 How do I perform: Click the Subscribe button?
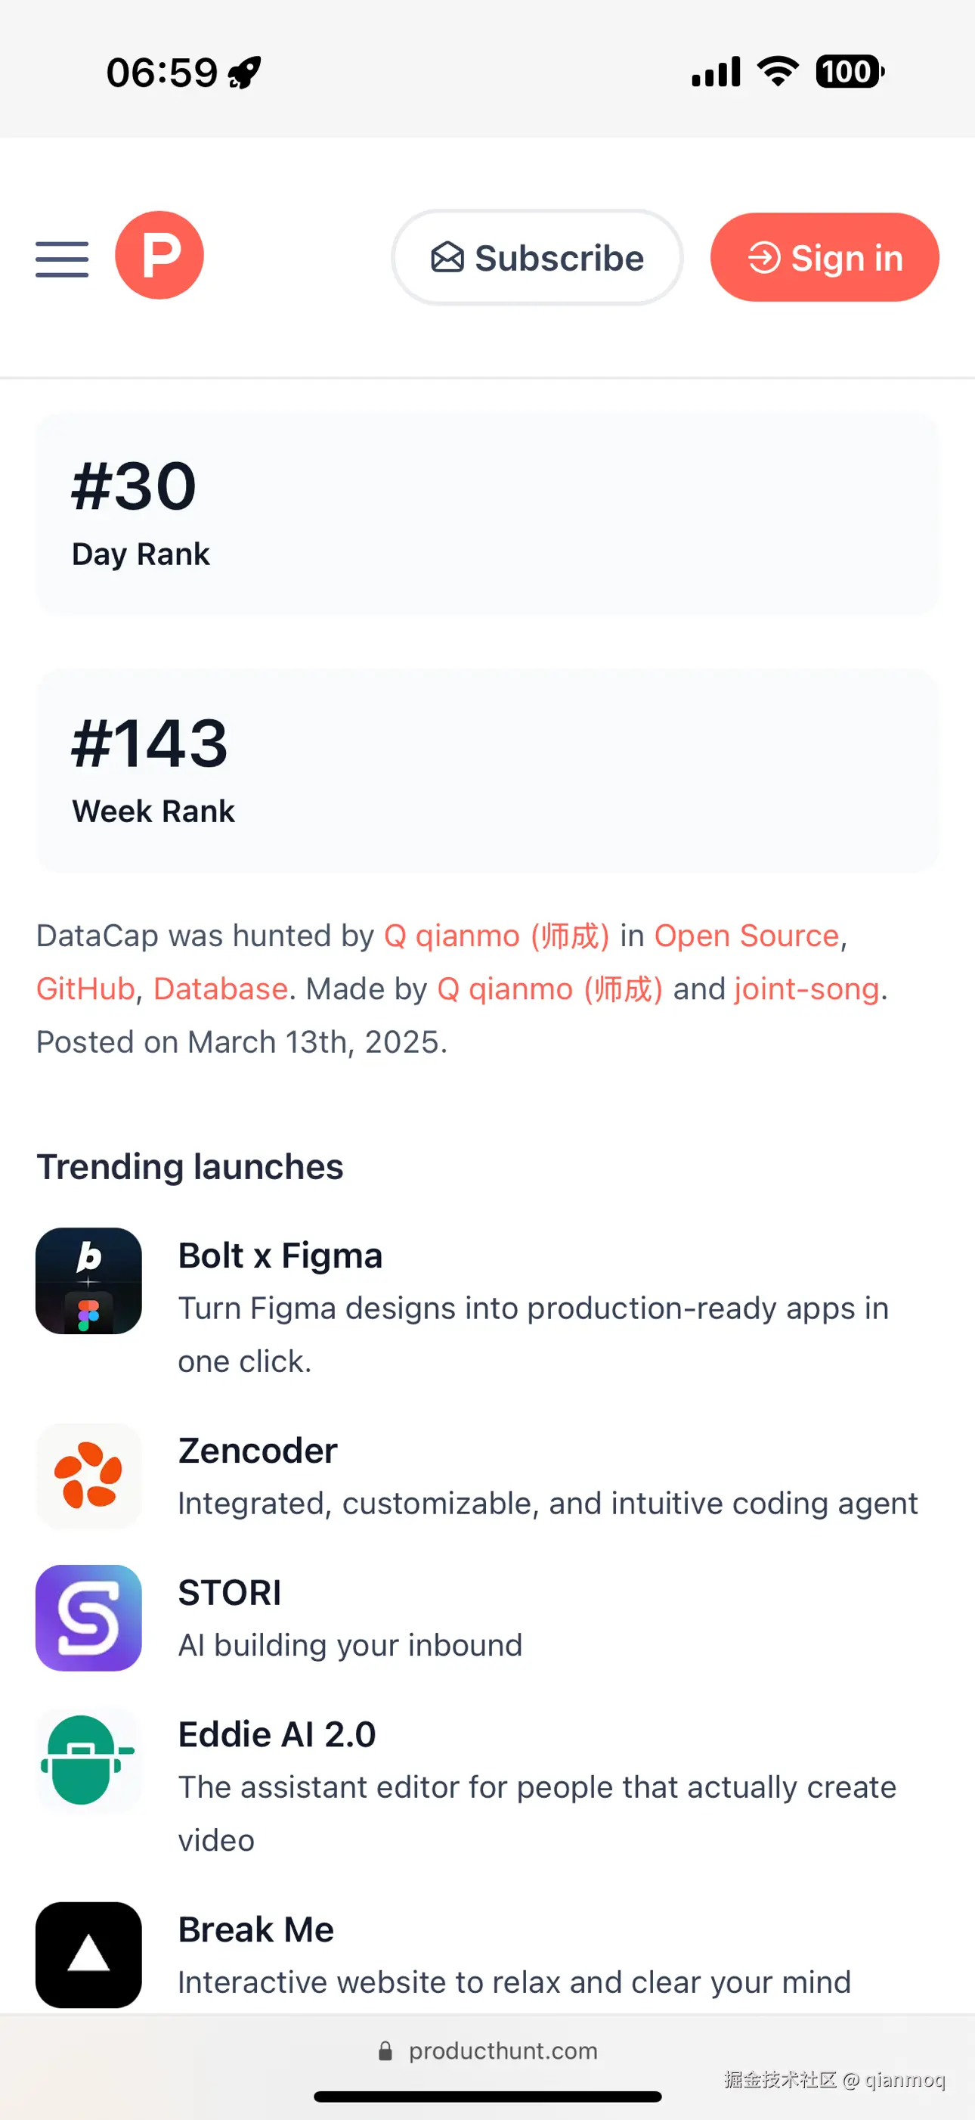[537, 258]
